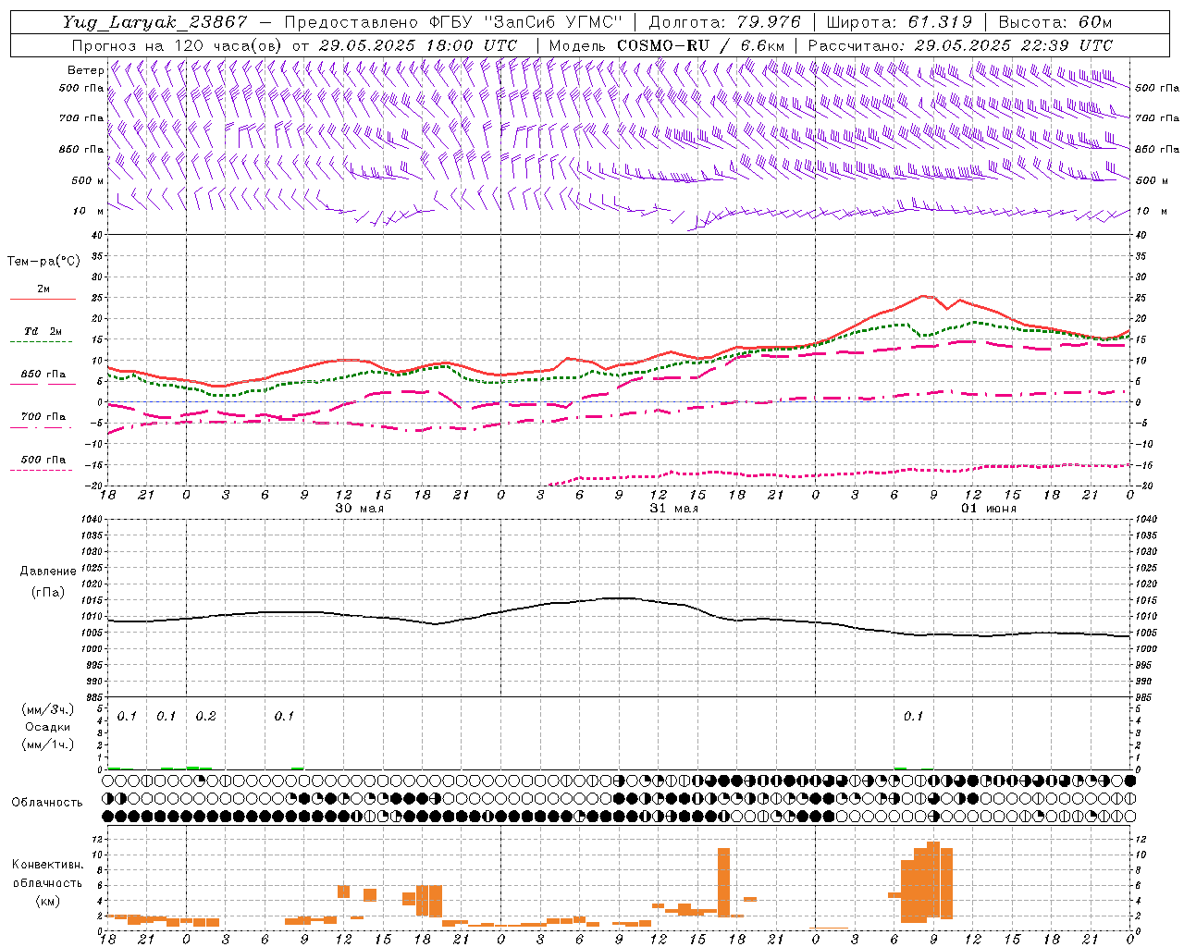This screenshot has width=1184, height=947.
Task: Click the 'Высота: 60м' header value
Action: (x=1055, y=22)
